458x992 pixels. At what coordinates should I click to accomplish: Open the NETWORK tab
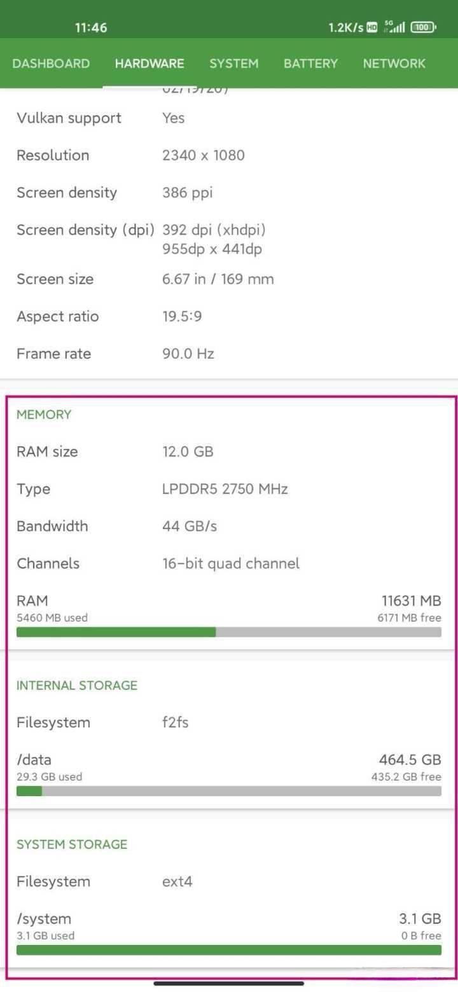pos(394,64)
